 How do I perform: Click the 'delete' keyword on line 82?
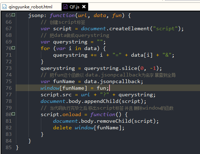pos(62,128)
